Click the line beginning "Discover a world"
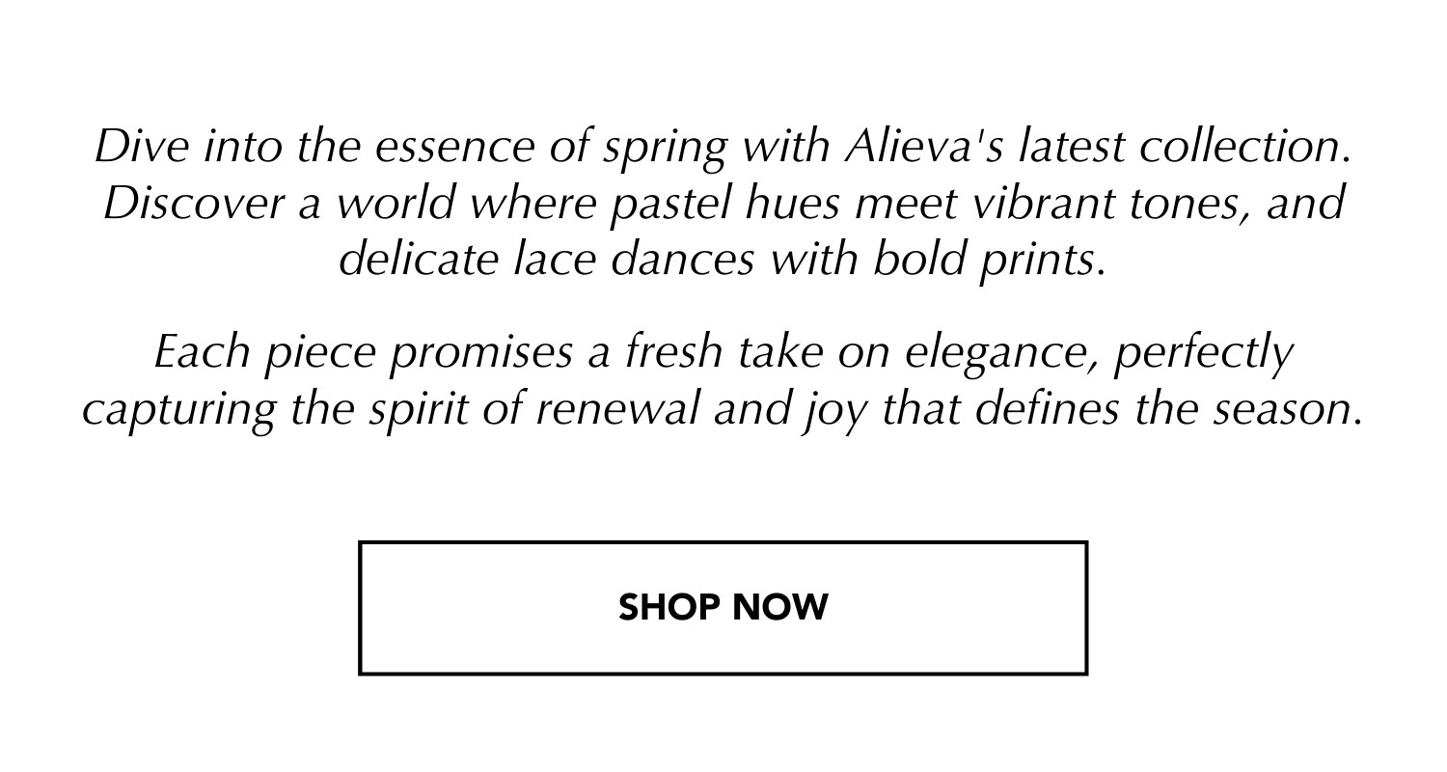 pyautogui.click(x=723, y=205)
